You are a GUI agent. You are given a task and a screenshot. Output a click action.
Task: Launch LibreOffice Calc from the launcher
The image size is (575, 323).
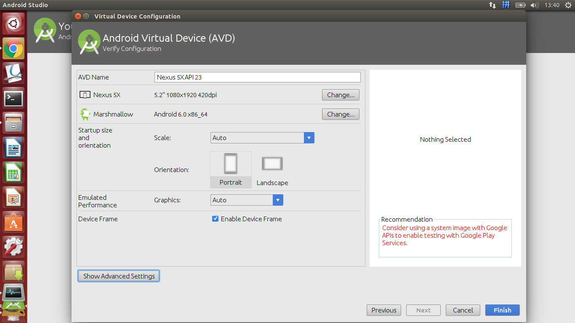pos(13,173)
